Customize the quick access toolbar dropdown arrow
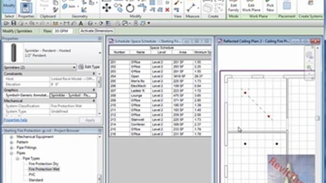Viewport: 326px width, 183px height. click(149, 23)
